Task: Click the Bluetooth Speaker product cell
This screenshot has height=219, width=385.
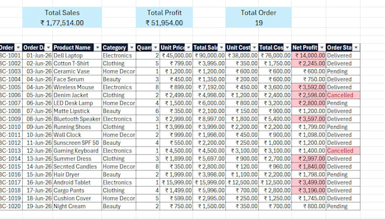Action: point(77,119)
